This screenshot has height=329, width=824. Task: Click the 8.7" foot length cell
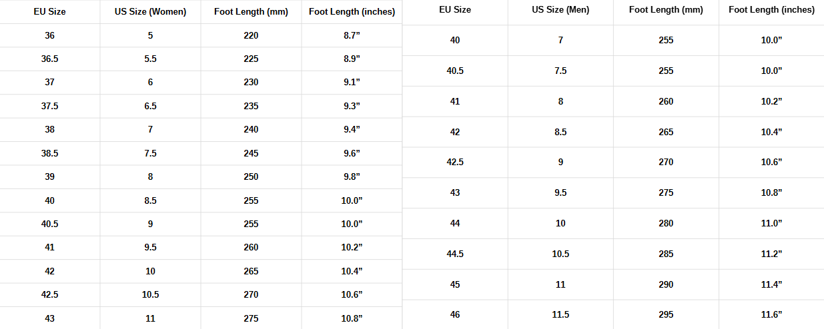pos(352,35)
